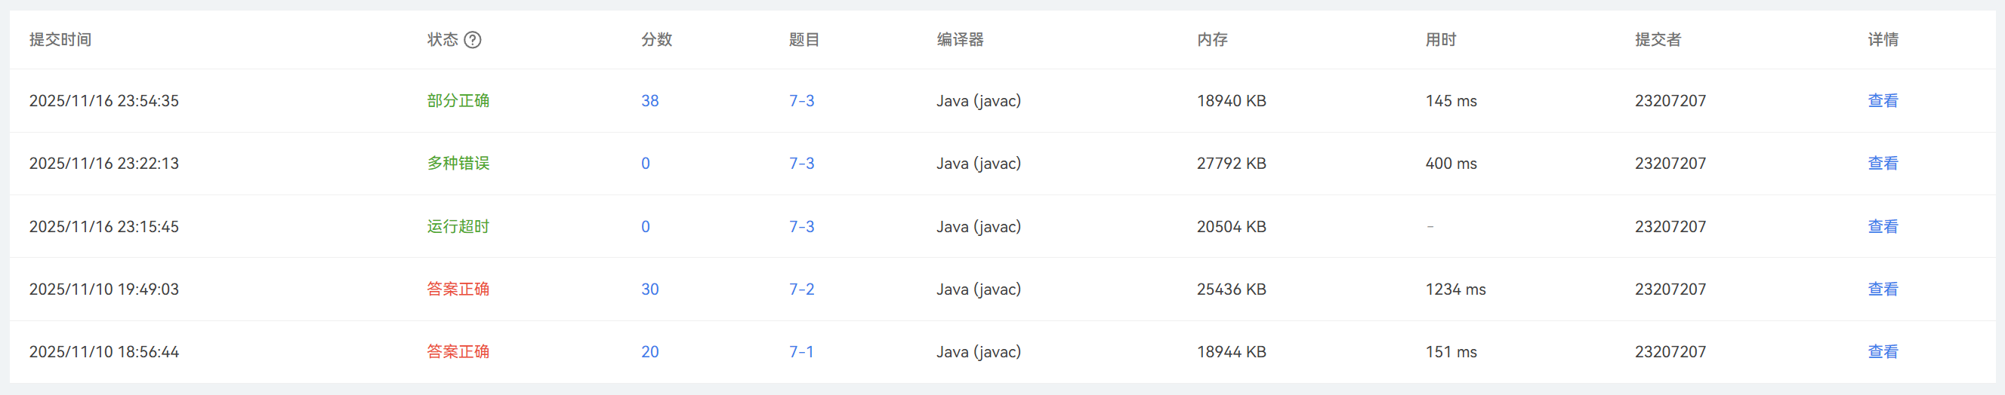Click the 部分正确 status text
Image resolution: width=2005 pixels, height=395 pixels.
(x=458, y=100)
